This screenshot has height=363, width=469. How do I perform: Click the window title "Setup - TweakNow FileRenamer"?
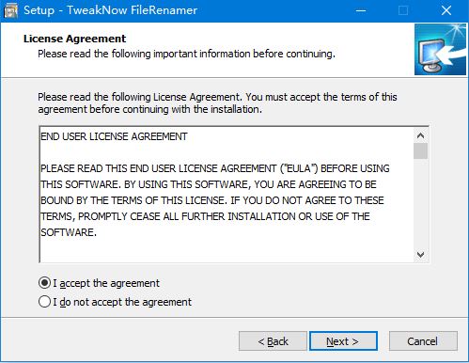point(110,10)
